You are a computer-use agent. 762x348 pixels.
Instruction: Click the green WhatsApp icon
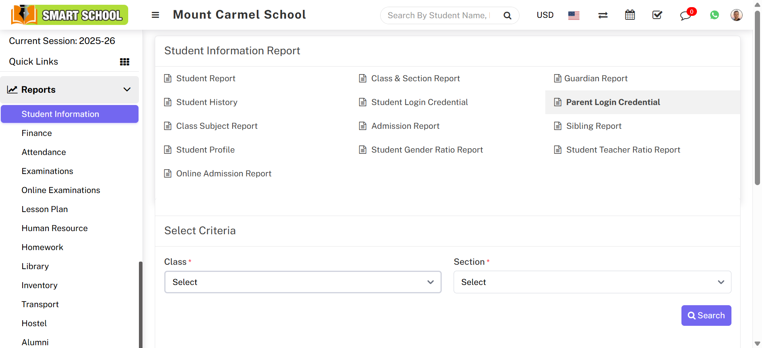[x=714, y=15]
